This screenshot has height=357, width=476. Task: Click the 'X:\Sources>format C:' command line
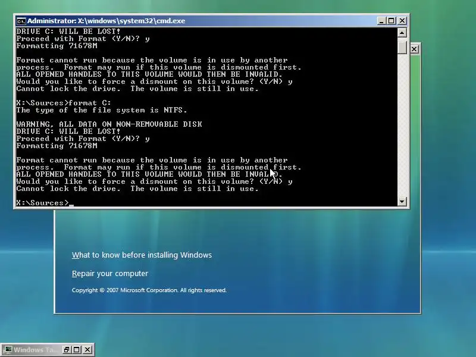click(x=64, y=103)
